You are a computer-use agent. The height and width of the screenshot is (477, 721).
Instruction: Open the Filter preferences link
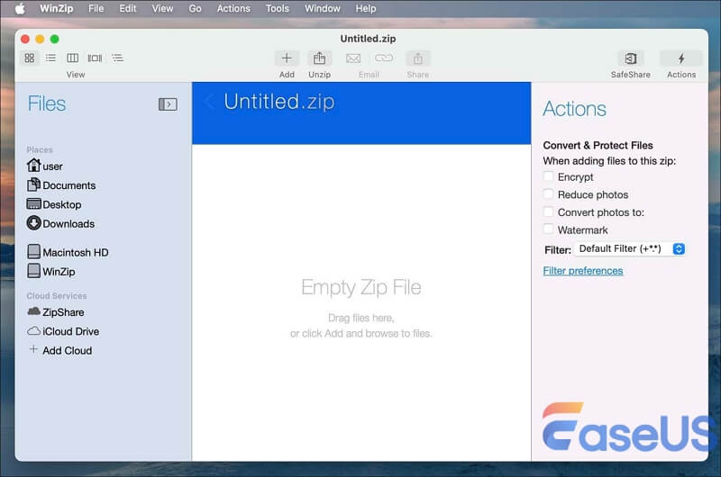pos(582,271)
